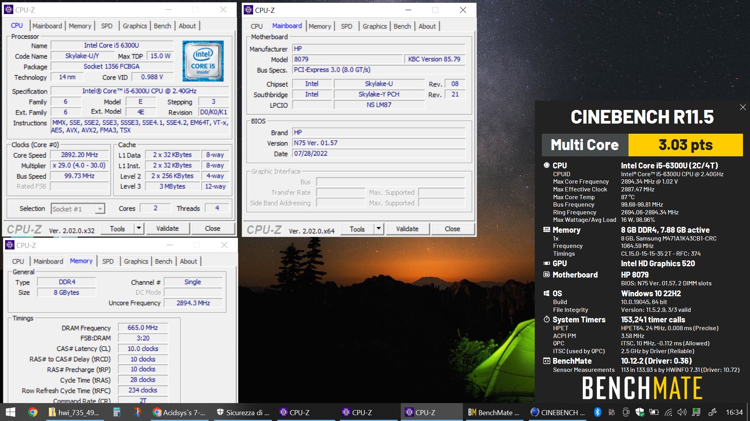
Task: Switch to the BenchMate taskbar item
Action: (x=494, y=412)
